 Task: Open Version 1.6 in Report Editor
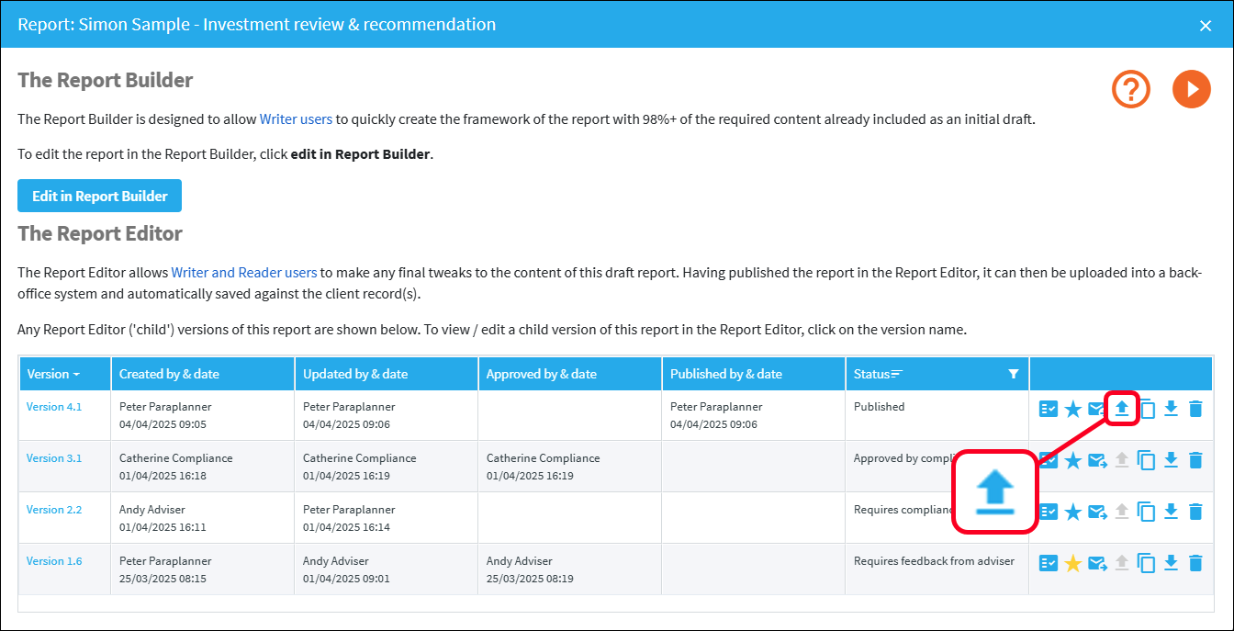(54, 561)
